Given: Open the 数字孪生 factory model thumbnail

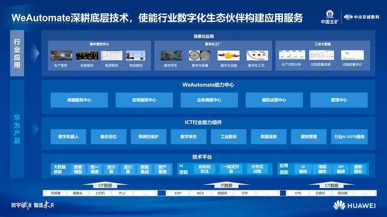Looking at the screenshot, I should (171, 55).
